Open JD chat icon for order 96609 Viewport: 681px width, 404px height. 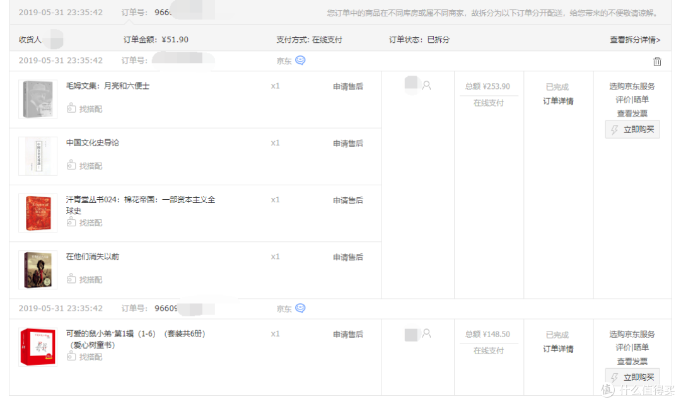point(300,308)
